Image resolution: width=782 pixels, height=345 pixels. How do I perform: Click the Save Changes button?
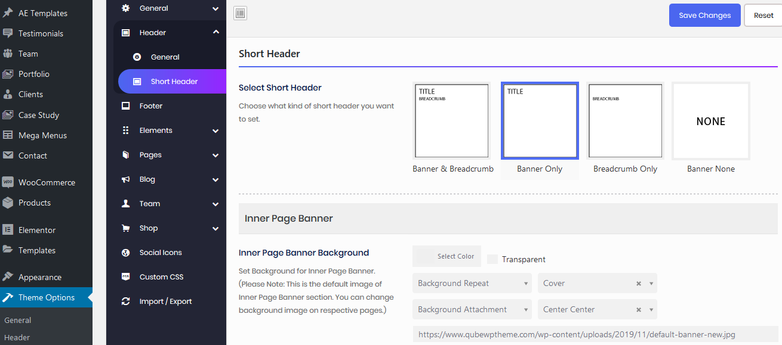[x=704, y=15]
